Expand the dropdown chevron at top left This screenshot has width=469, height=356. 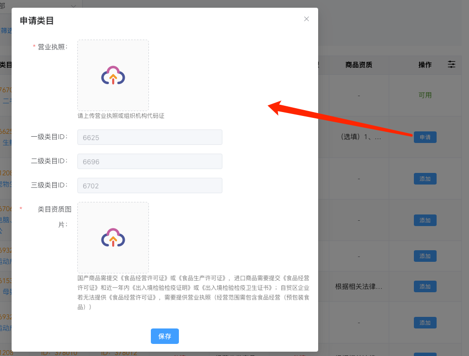pos(73,6)
